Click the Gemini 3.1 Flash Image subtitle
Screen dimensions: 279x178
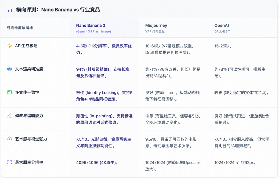[x=94, y=31]
